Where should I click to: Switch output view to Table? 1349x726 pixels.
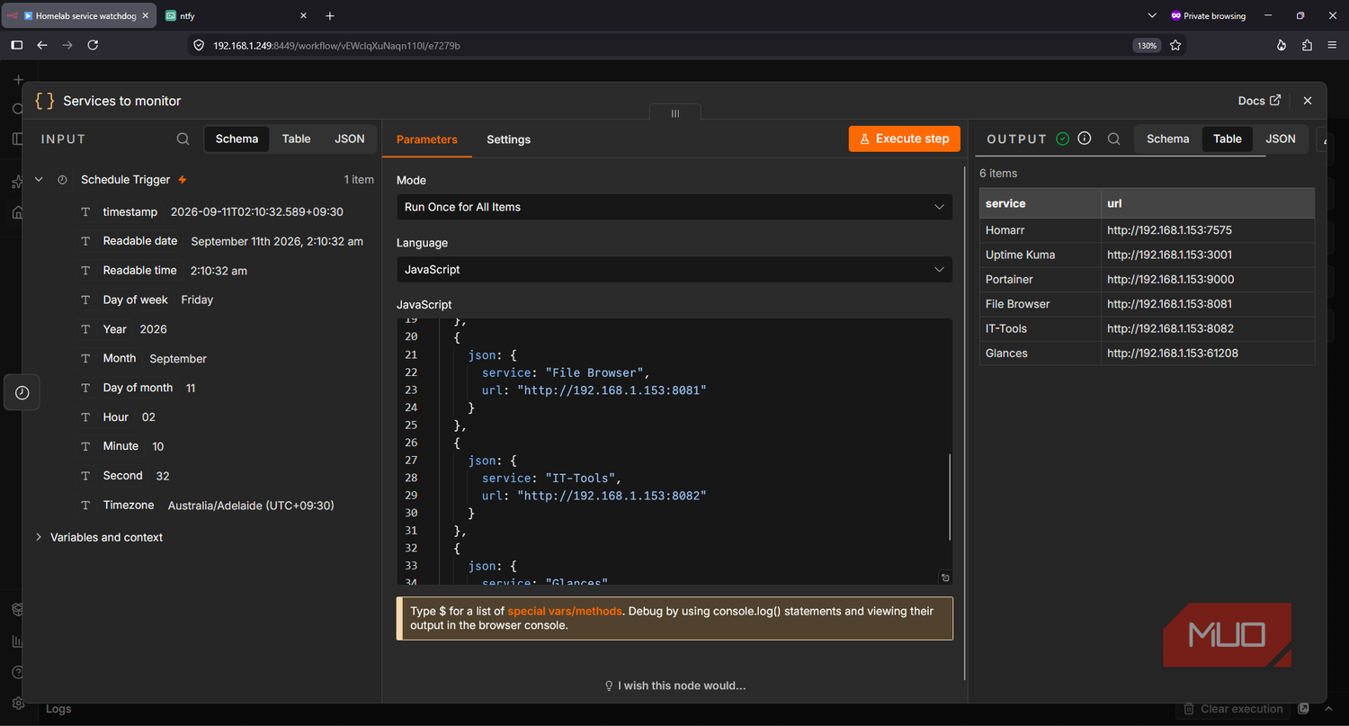point(1228,139)
